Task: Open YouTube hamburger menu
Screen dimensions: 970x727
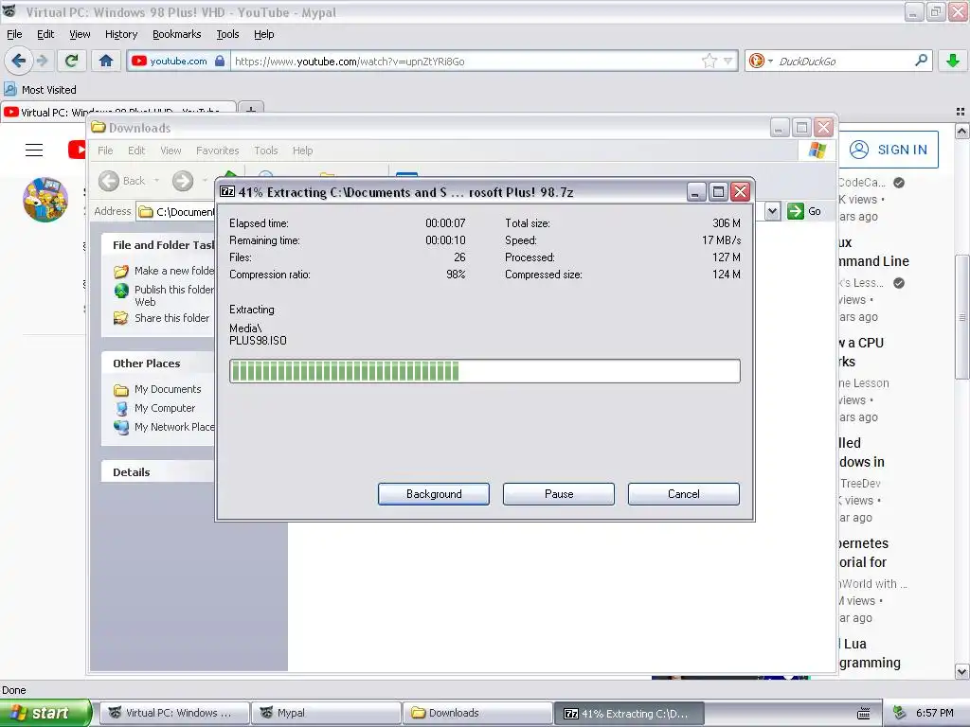Action: (34, 150)
